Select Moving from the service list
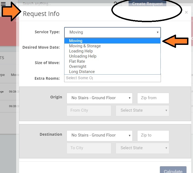This screenshot has width=193, height=173. [x=112, y=41]
